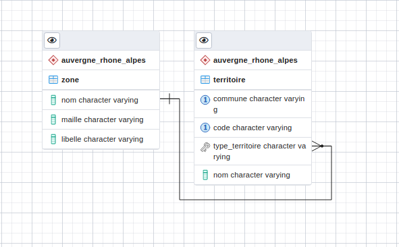Click primary key icon beside commune column
The width and height of the screenshot is (399, 247).
(205, 100)
